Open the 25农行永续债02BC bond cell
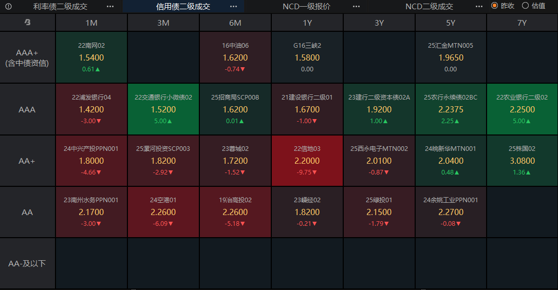 pos(451,109)
